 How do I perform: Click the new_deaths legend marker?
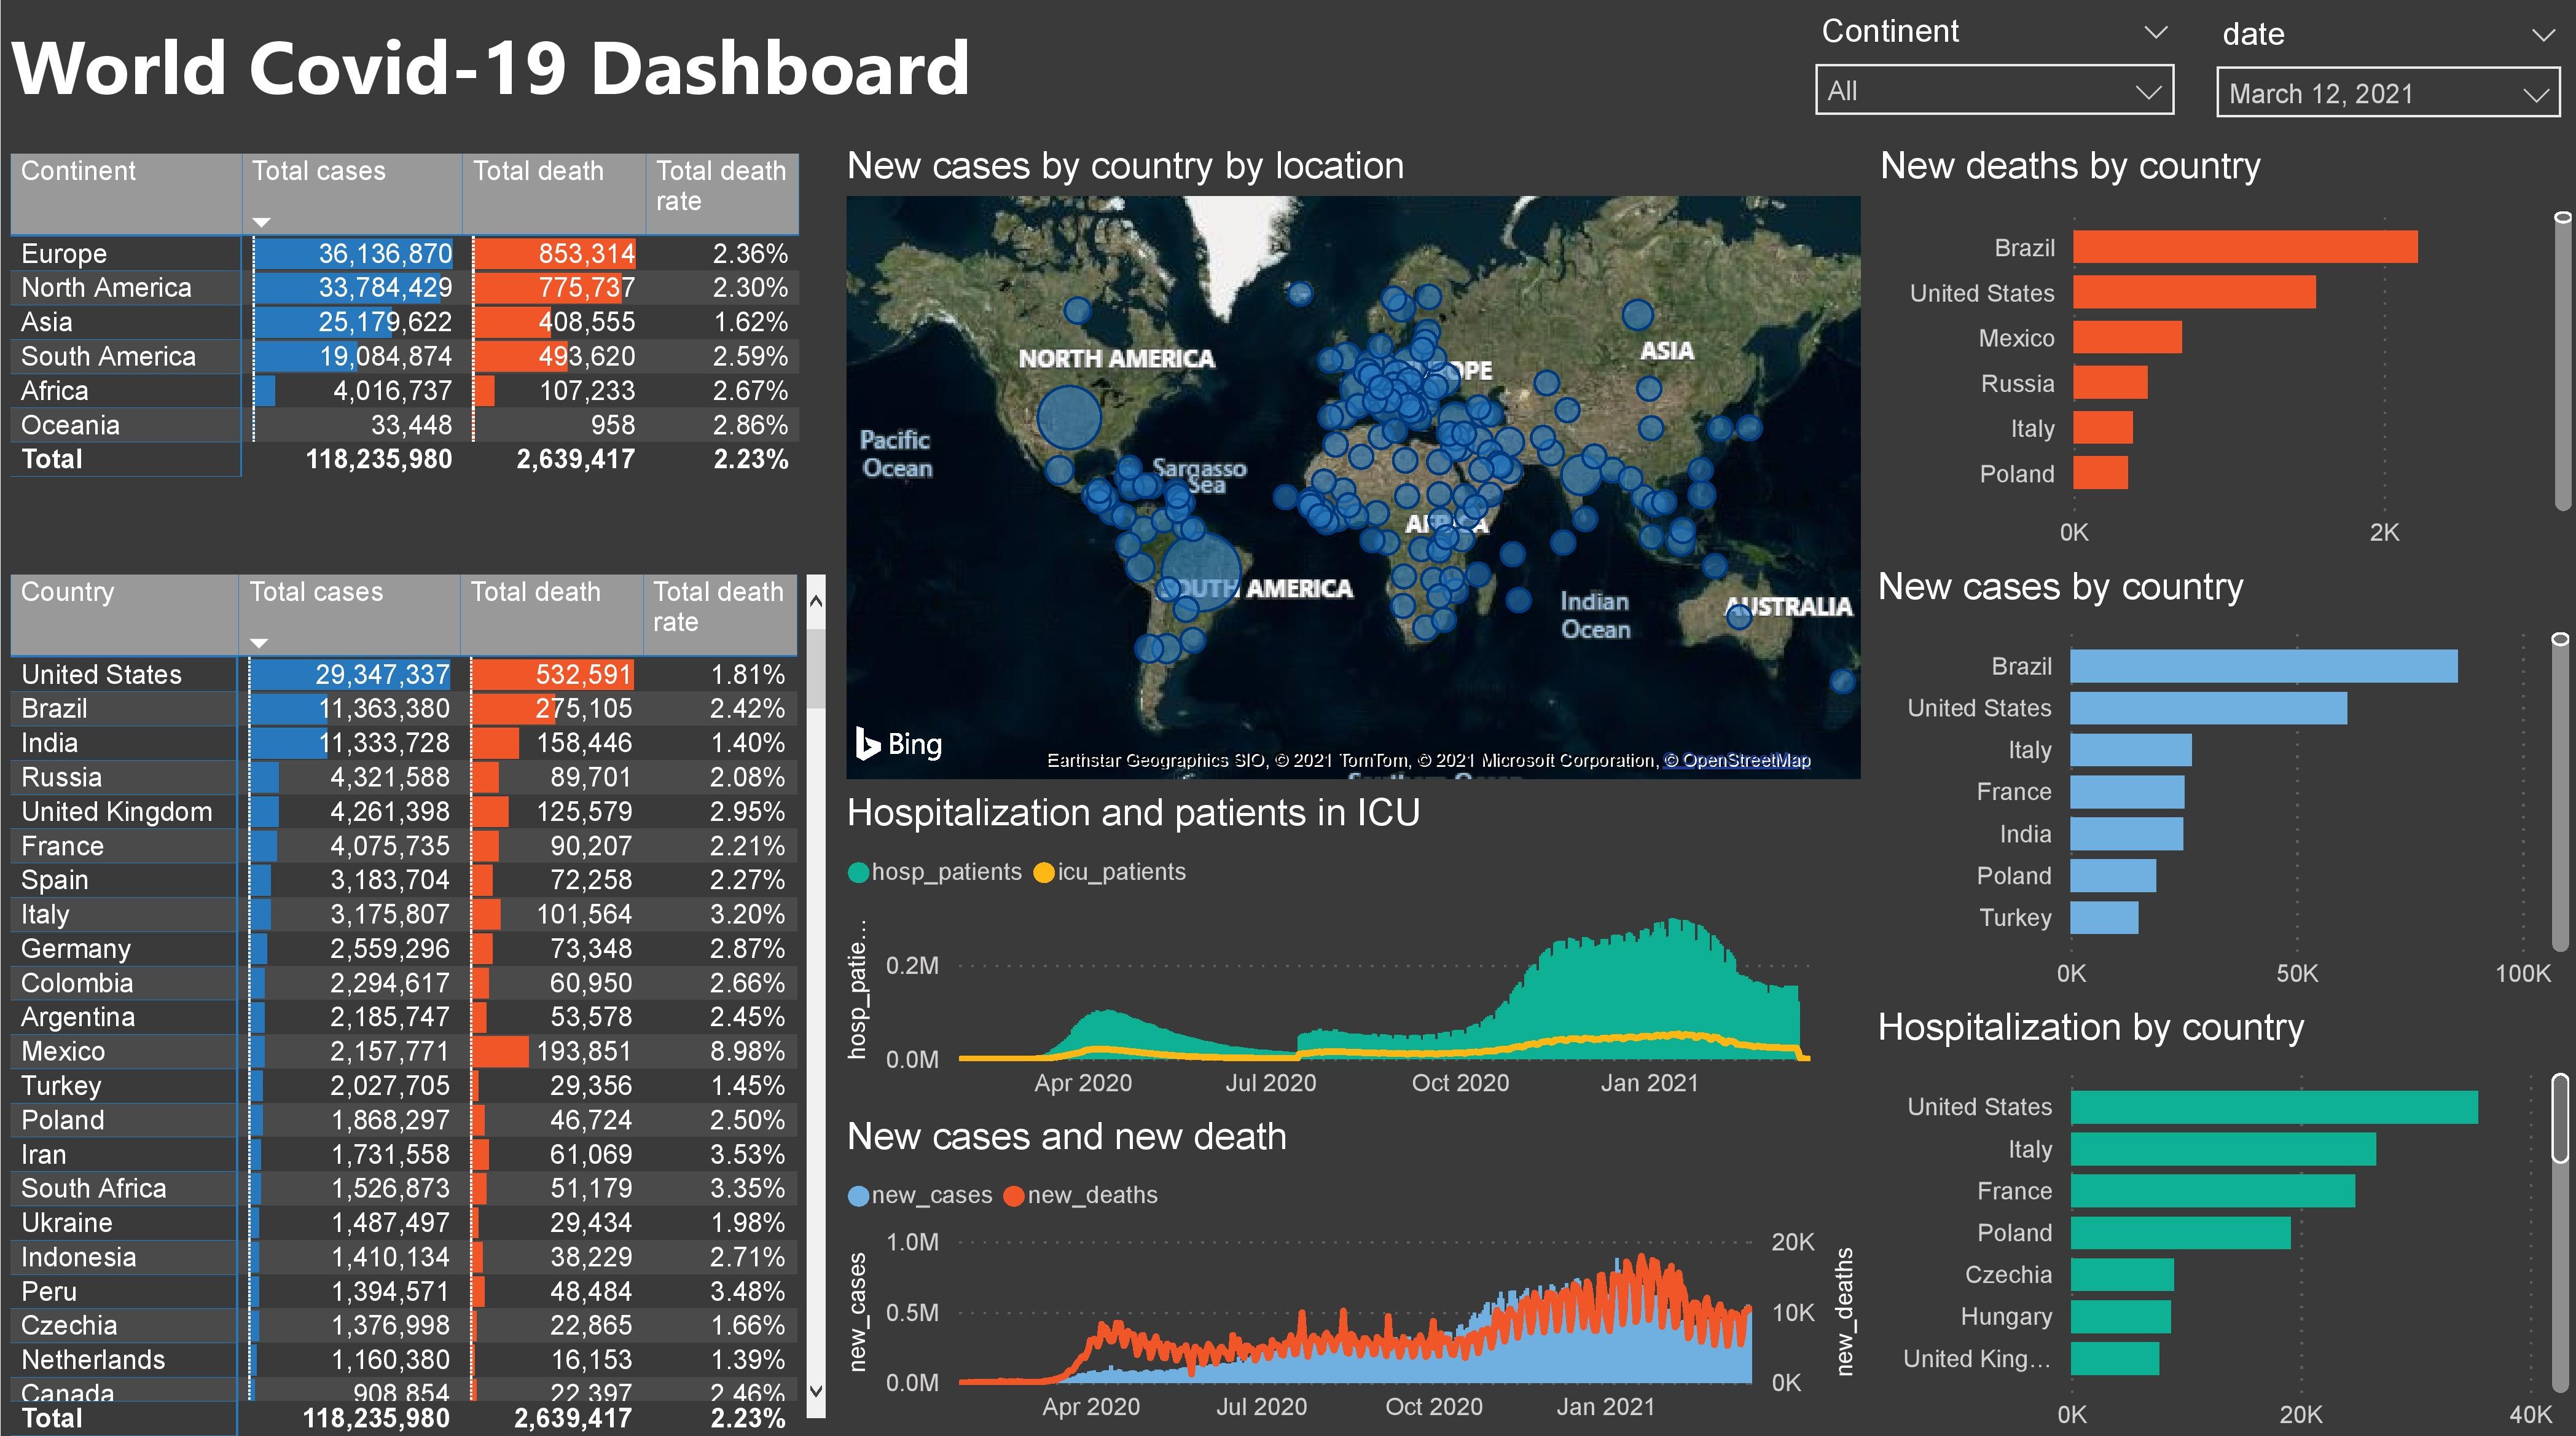(1014, 1195)
